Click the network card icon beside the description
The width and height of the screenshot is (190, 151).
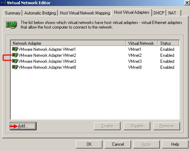pos(11,25)
